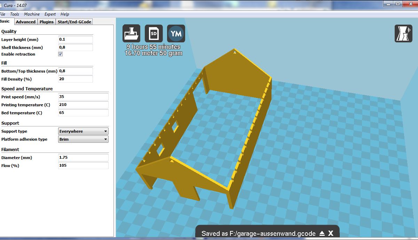The height and width of the screenshot is (240, 418).
Task: Switch to the Plugins tab
Action: coord(47,22)
